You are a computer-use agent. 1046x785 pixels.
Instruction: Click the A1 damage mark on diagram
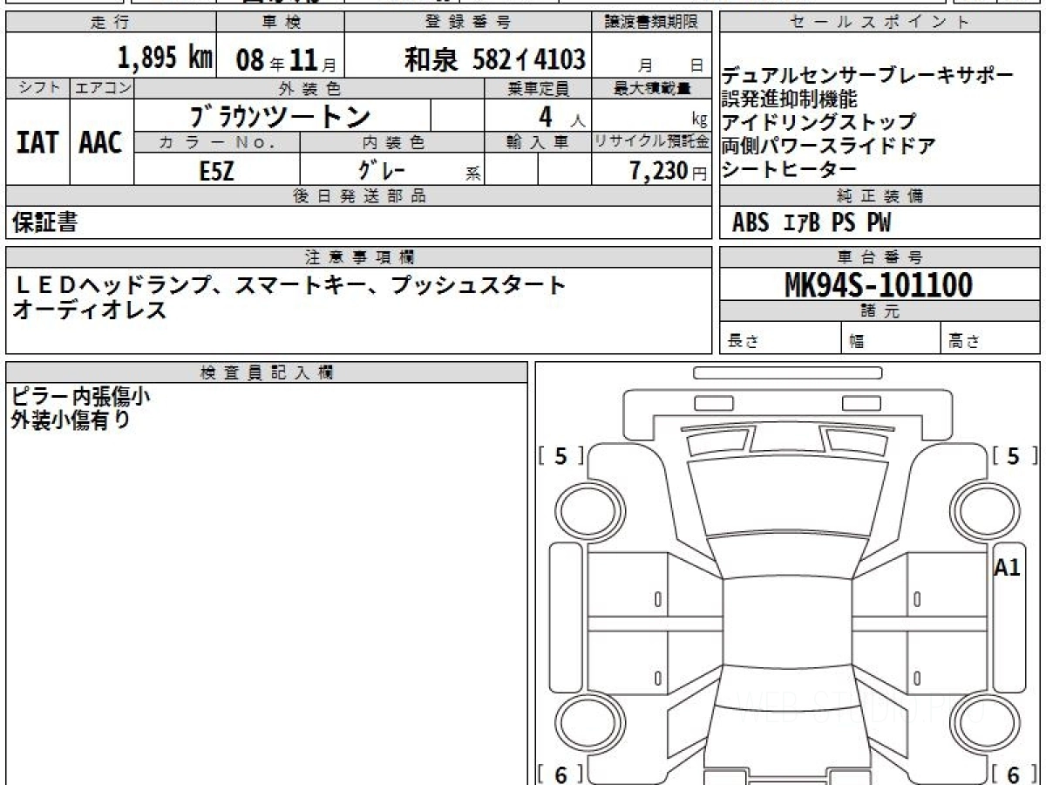pyautogui.click(x=1007, y=568)
